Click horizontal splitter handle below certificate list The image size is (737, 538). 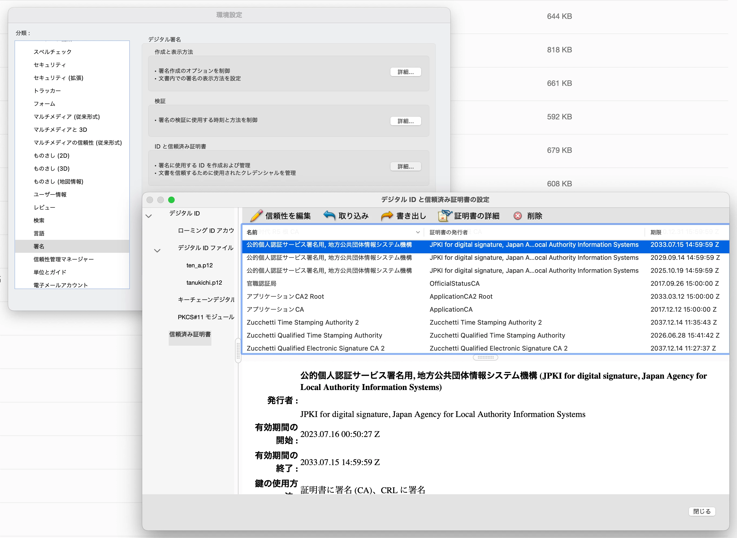pos(485,357)
